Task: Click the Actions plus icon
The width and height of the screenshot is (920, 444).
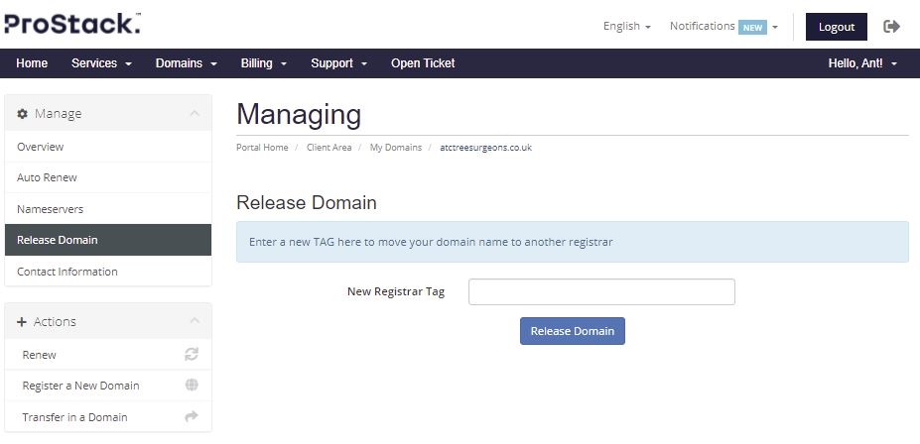Action: coord(22,321)
